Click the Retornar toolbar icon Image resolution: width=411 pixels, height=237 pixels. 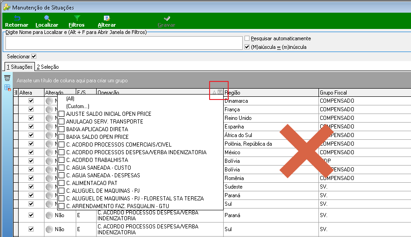click(x=17, y=18)
